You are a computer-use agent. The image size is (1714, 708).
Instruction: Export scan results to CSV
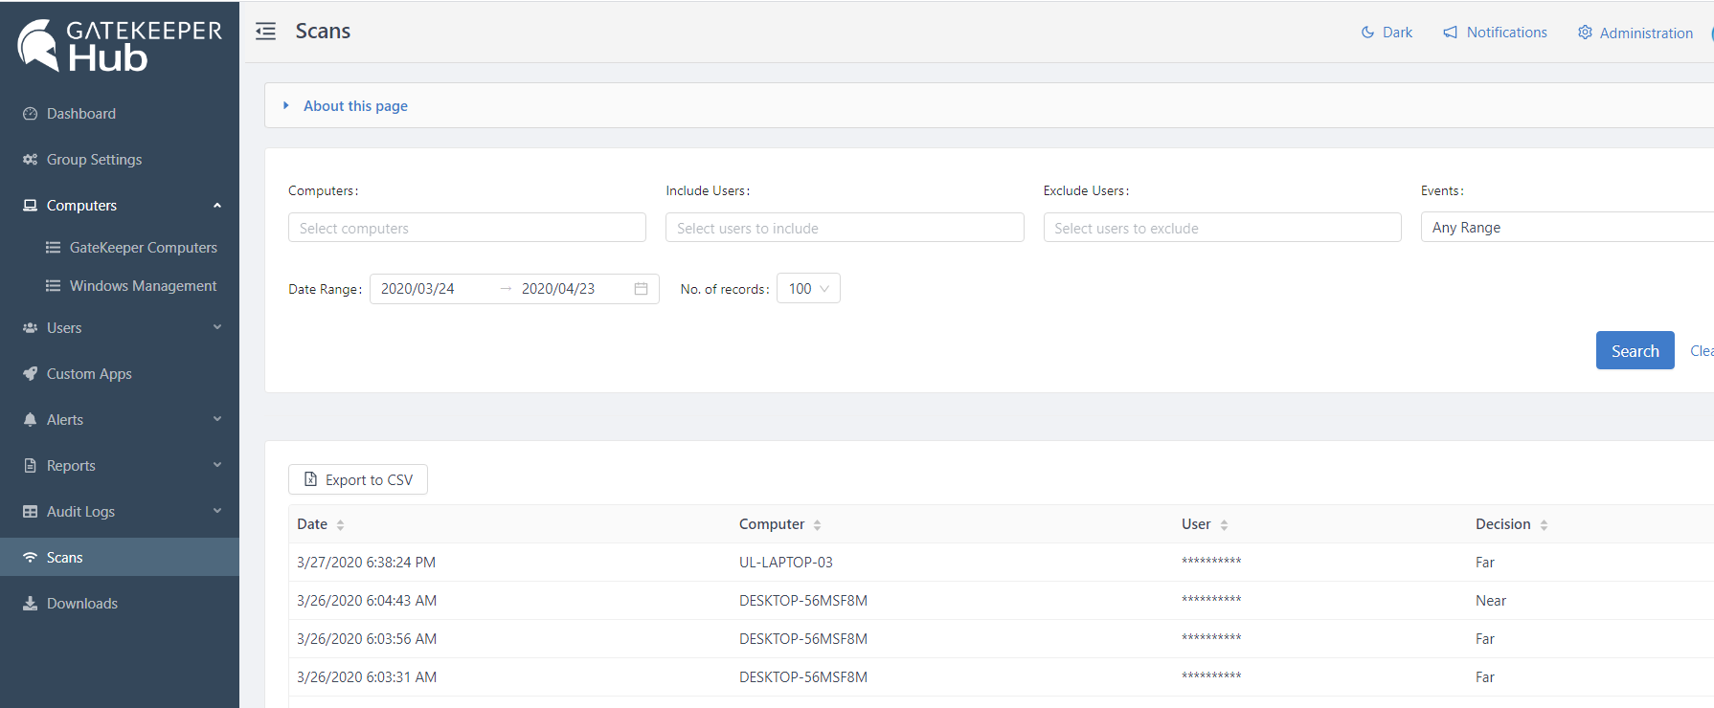(358, 480)
